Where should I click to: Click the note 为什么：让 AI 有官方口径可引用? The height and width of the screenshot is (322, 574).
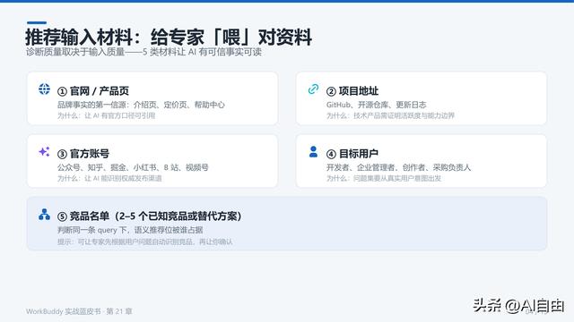coord(106,115)
